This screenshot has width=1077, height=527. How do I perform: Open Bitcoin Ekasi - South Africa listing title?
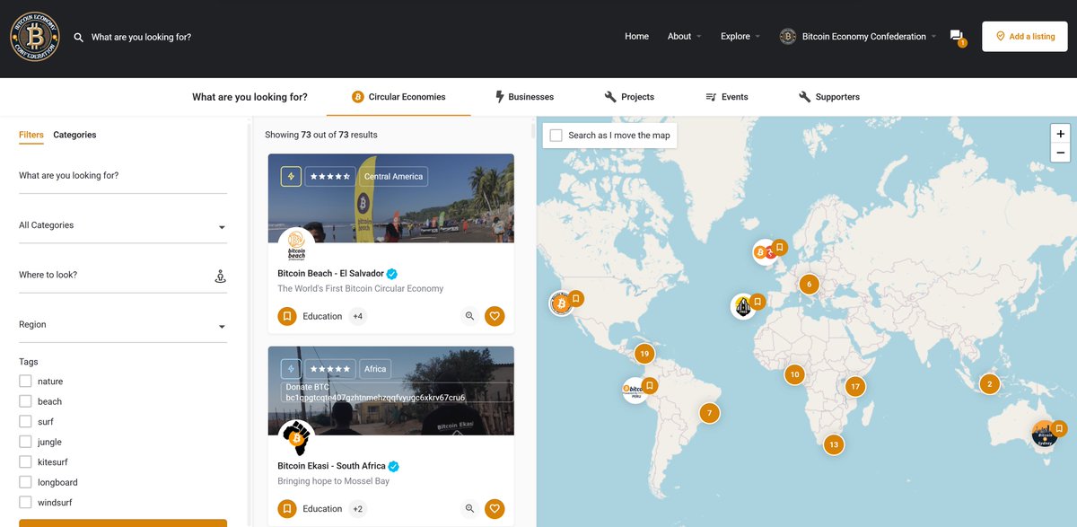click(331, 467)
